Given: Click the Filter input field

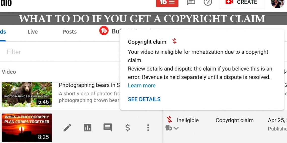Looking at the screenshot, I should 59,52.
